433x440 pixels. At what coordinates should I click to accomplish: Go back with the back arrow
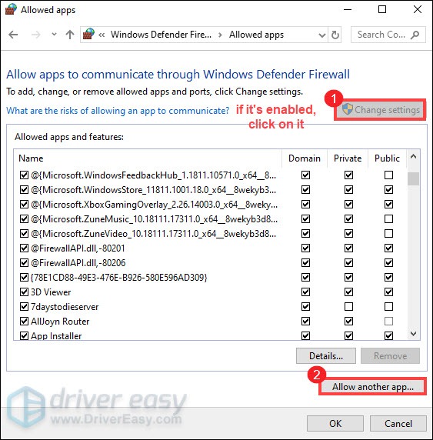(x=13, y=35)
